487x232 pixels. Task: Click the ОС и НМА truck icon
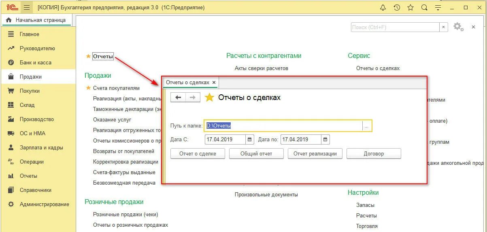(x=11, y=133)
